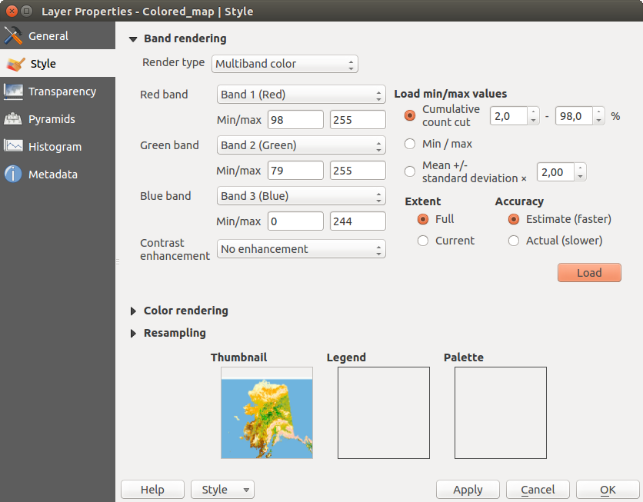The image size is (643, 502).
Task: Enable Actual (slower) accuracy
Action: [x=514, y=241]
